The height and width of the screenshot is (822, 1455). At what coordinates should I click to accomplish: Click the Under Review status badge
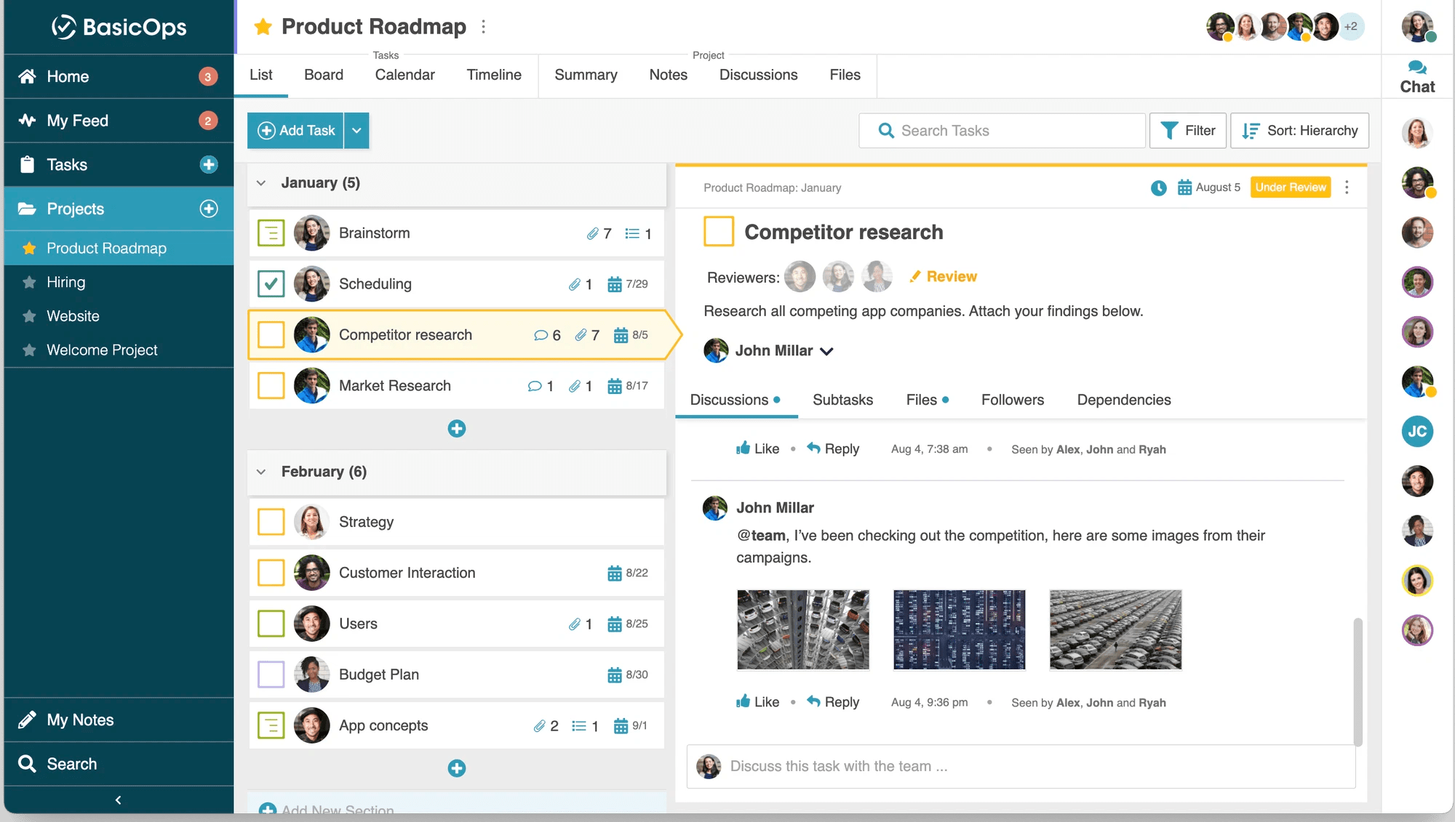pyautogui.click(x=1290, y=188)
